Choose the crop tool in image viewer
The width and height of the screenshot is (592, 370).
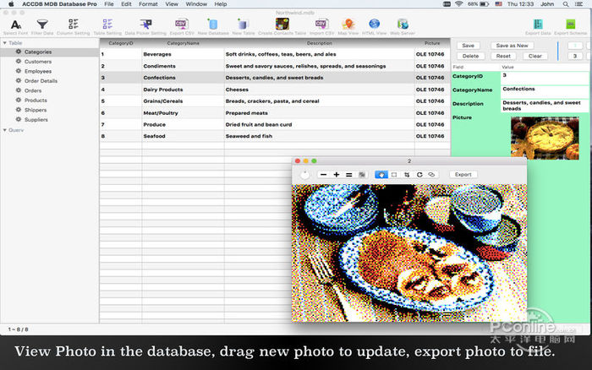tap(407, 175)
